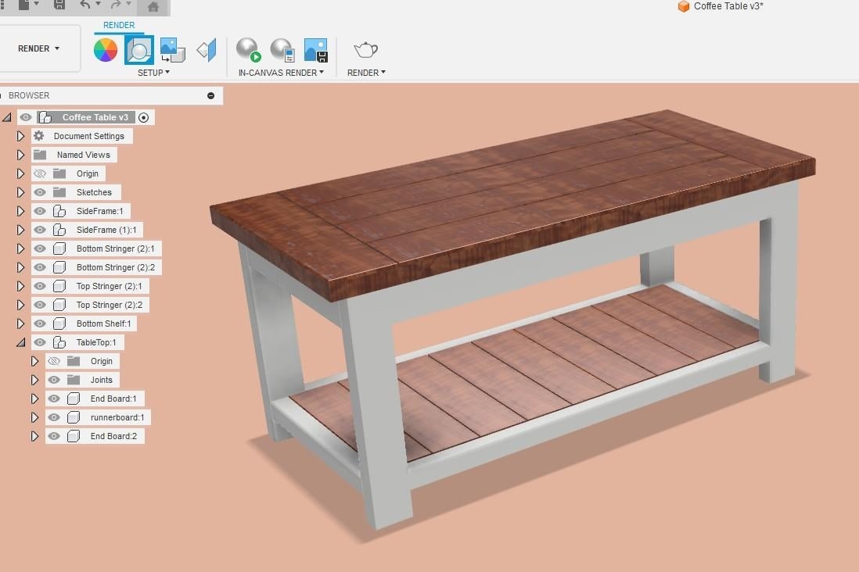This screenshot has width=859, height=572.
Task: Open the undo history dropdown arrow
Action: pyautogui.click(x=98, y=5)
